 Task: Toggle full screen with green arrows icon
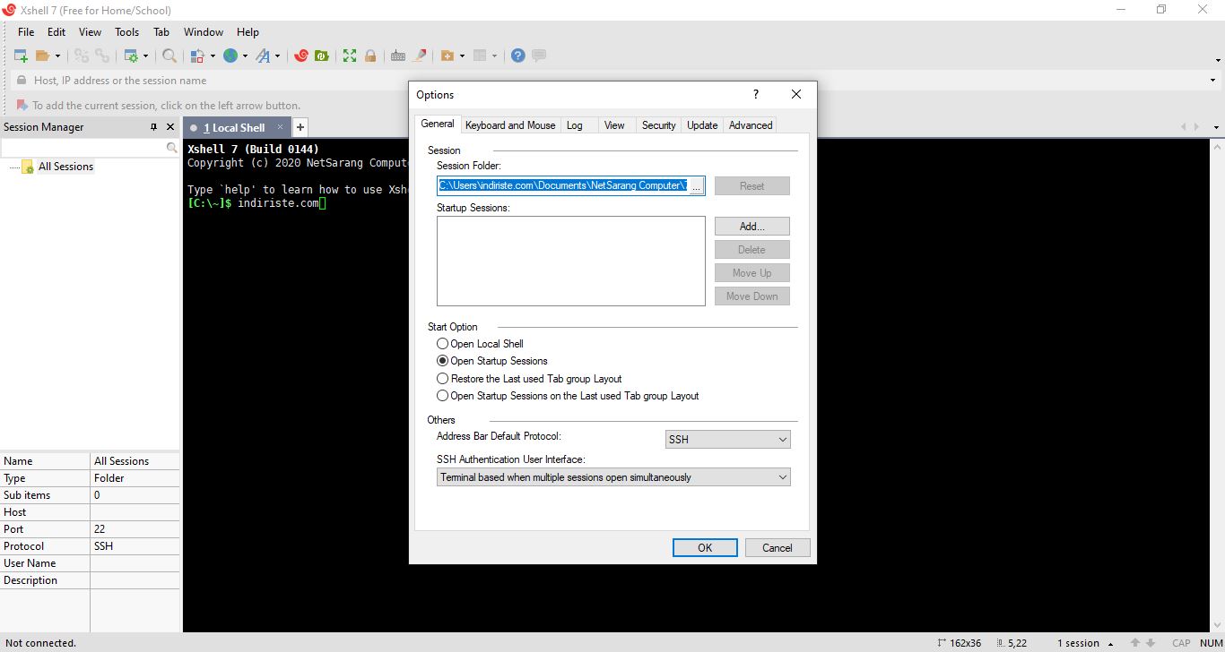click(350, 56)
